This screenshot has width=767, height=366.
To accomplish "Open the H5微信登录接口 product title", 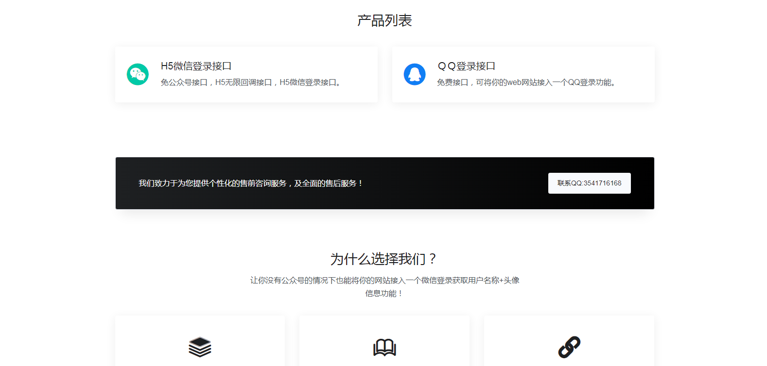I will (196, 66).
